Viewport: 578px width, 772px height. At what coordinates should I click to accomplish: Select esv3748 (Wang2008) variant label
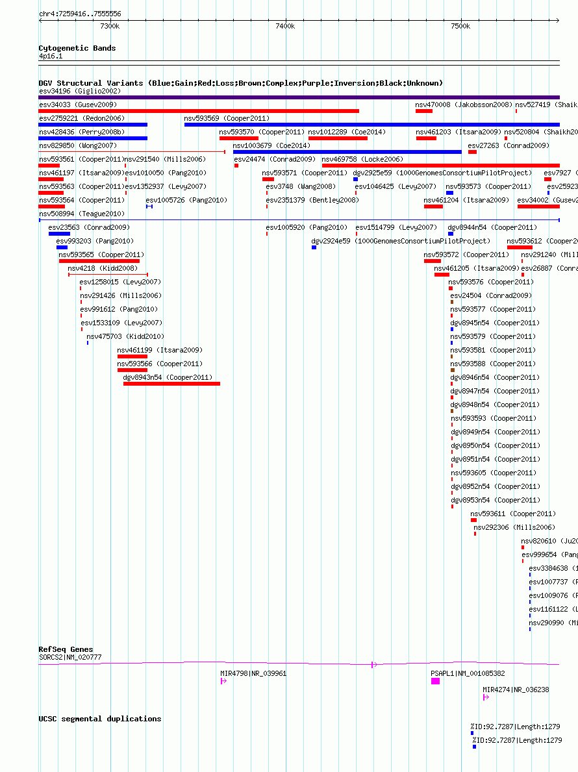point(301,187)
